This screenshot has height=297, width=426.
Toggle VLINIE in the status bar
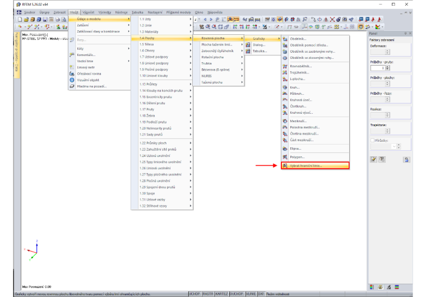(x=251, y=294)
